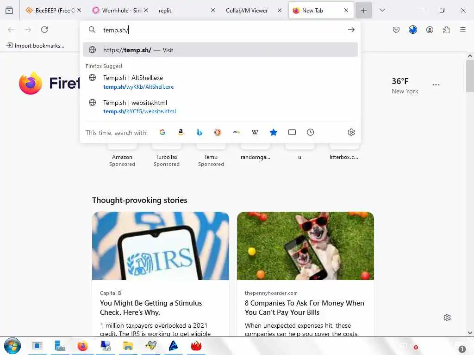This screenshot has width=474, height=355.
Task: Open search settings gear in the dropdown
Action: [351, 132]
